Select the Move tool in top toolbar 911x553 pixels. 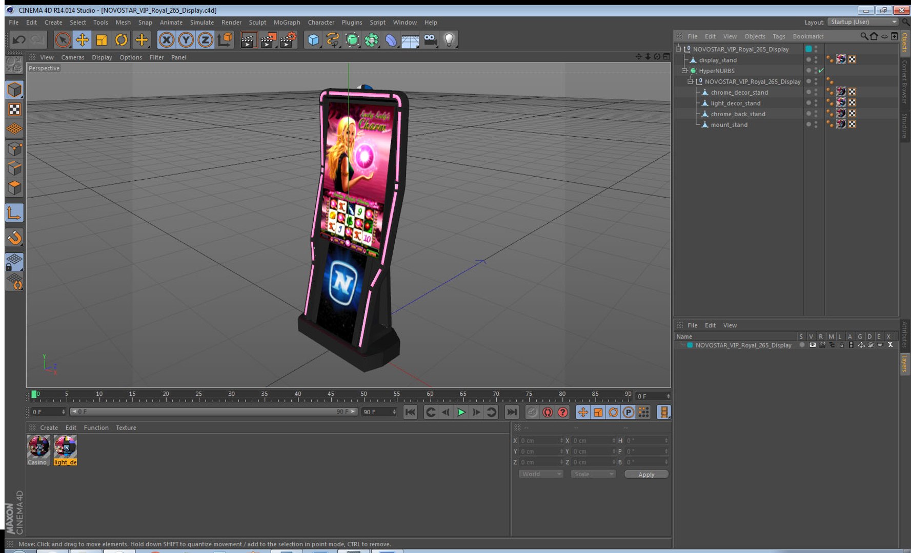[x=82, y=39]
